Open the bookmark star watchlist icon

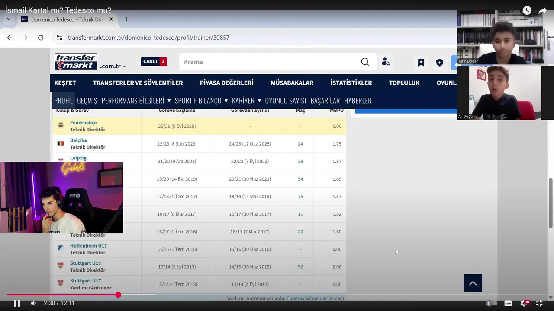pos(421,62)
